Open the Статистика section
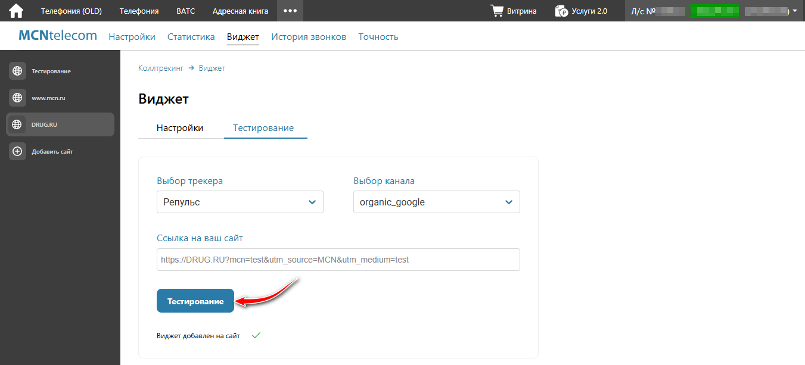Screen dimensions: 805x365 191,37
